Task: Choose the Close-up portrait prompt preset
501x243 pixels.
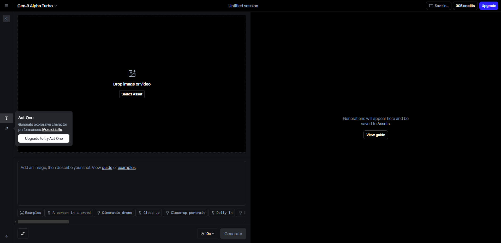Action: 185,213
